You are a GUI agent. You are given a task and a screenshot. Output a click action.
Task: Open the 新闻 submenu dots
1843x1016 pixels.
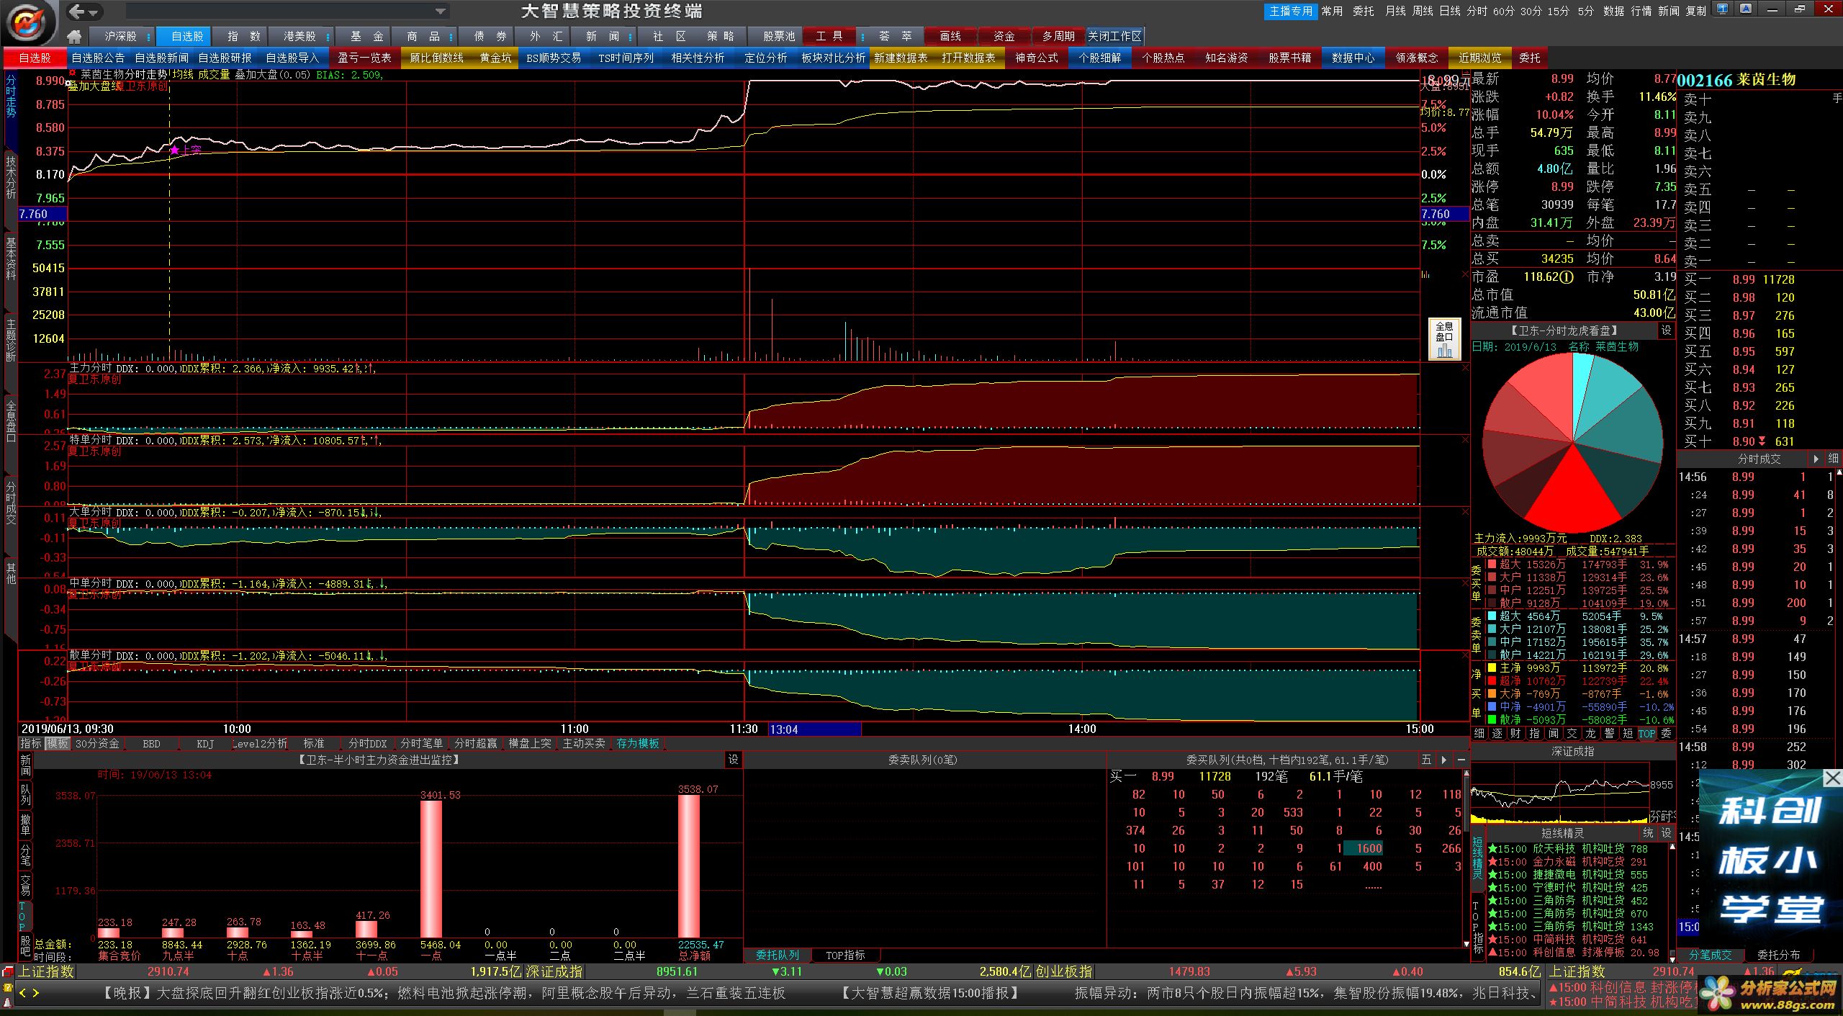click(630, 37)
